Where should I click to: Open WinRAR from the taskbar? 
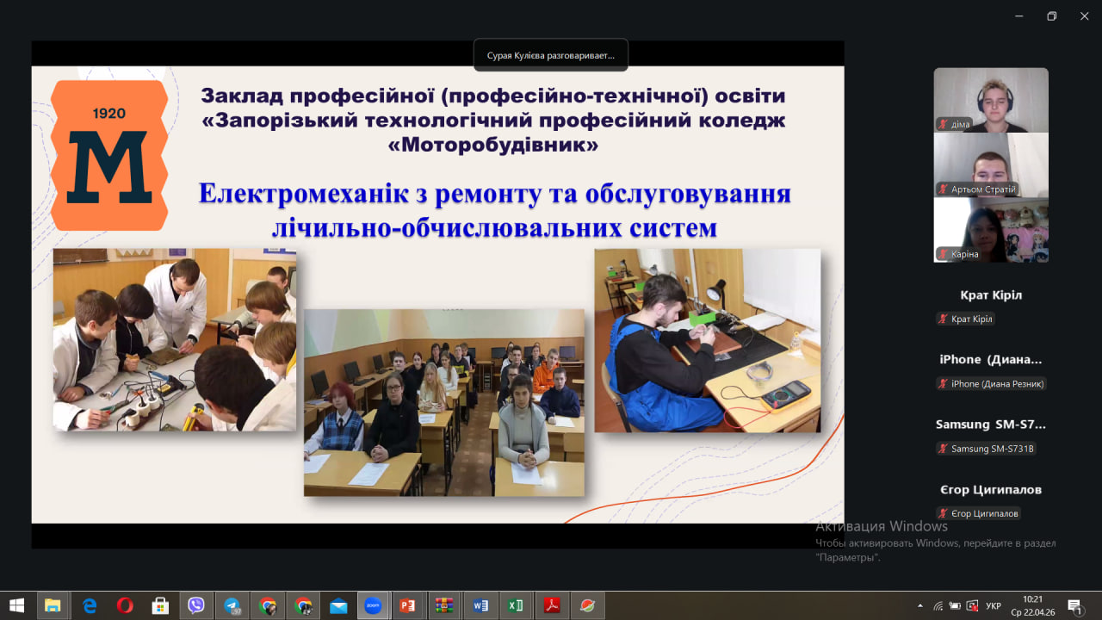[443, 605]
